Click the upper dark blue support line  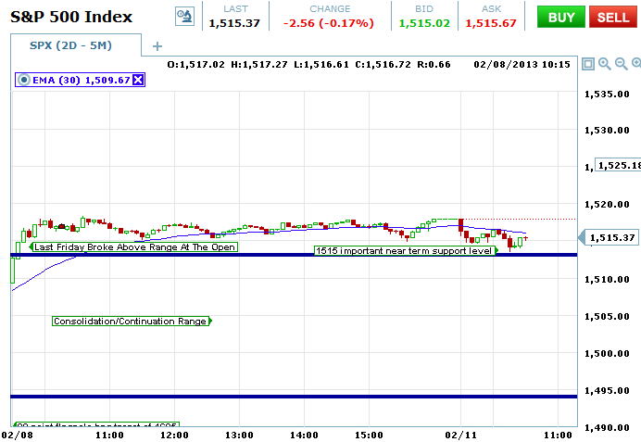[294, 255]
